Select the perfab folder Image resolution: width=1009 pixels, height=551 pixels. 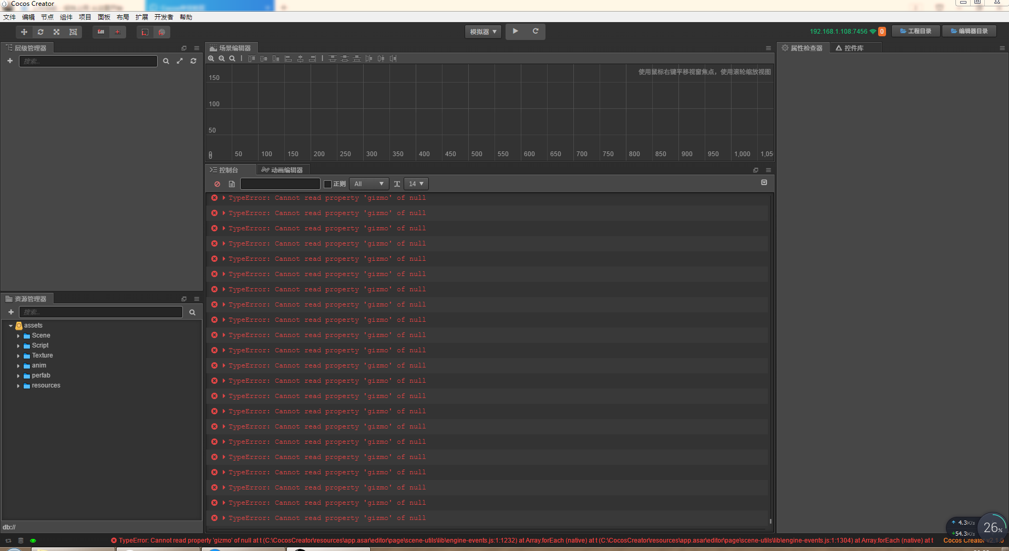tap(41, 376)
